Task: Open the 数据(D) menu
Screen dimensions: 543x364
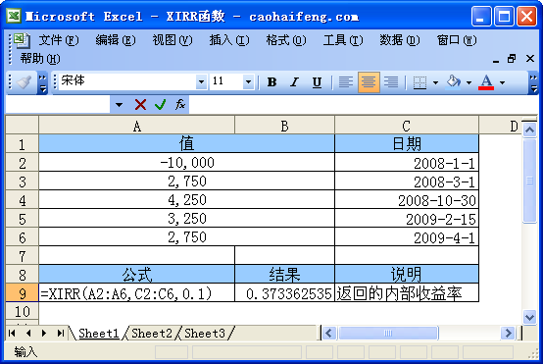Action: [x=399, y=40]
